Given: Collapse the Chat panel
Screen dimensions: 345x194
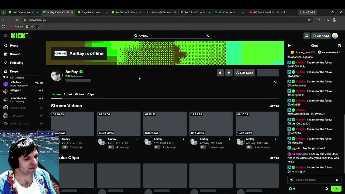Looking at the screenshot, I should click(289, 46).
